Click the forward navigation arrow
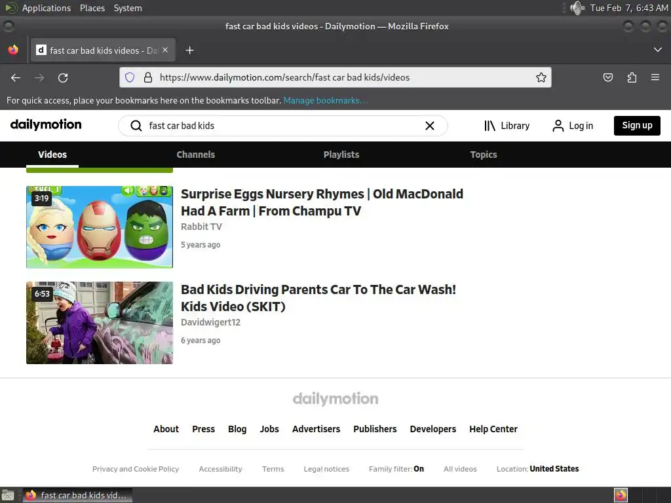 tap(39, 78)
